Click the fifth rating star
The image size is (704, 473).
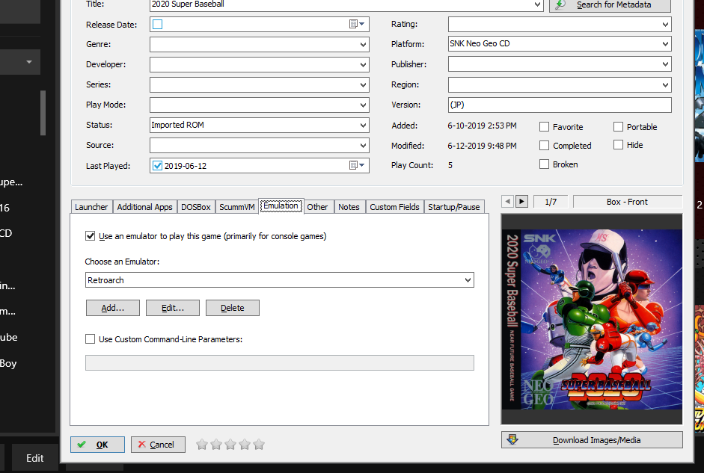[259, 445]
